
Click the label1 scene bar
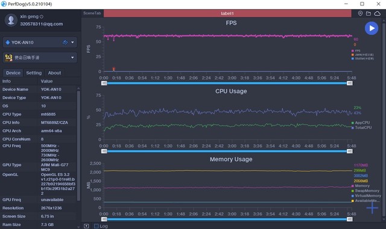[x=227, y=13]
